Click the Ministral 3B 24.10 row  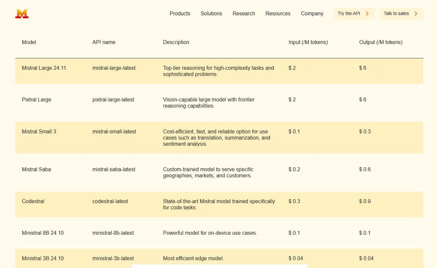pyautogui.click(x=43, y=258)
